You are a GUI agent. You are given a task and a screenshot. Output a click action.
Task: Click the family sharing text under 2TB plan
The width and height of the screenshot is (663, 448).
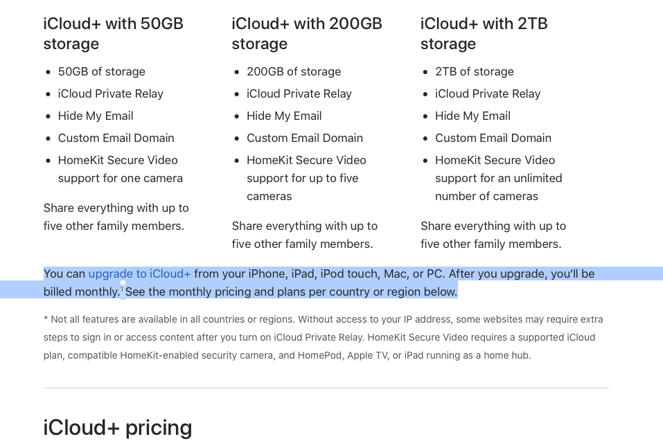pos(493,235)
